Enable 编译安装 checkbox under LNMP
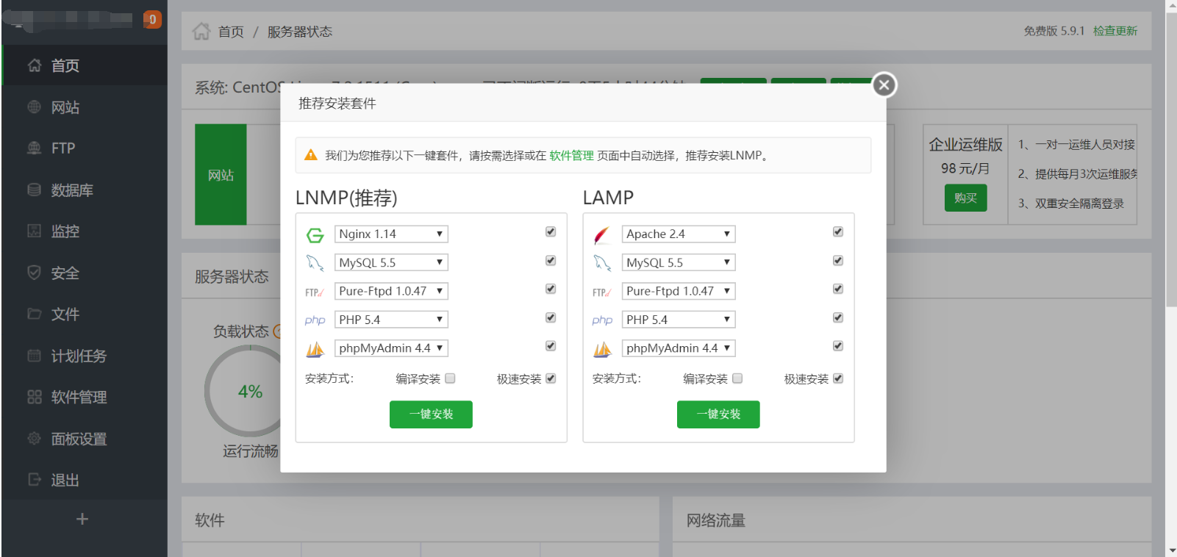 click(451, 378)
